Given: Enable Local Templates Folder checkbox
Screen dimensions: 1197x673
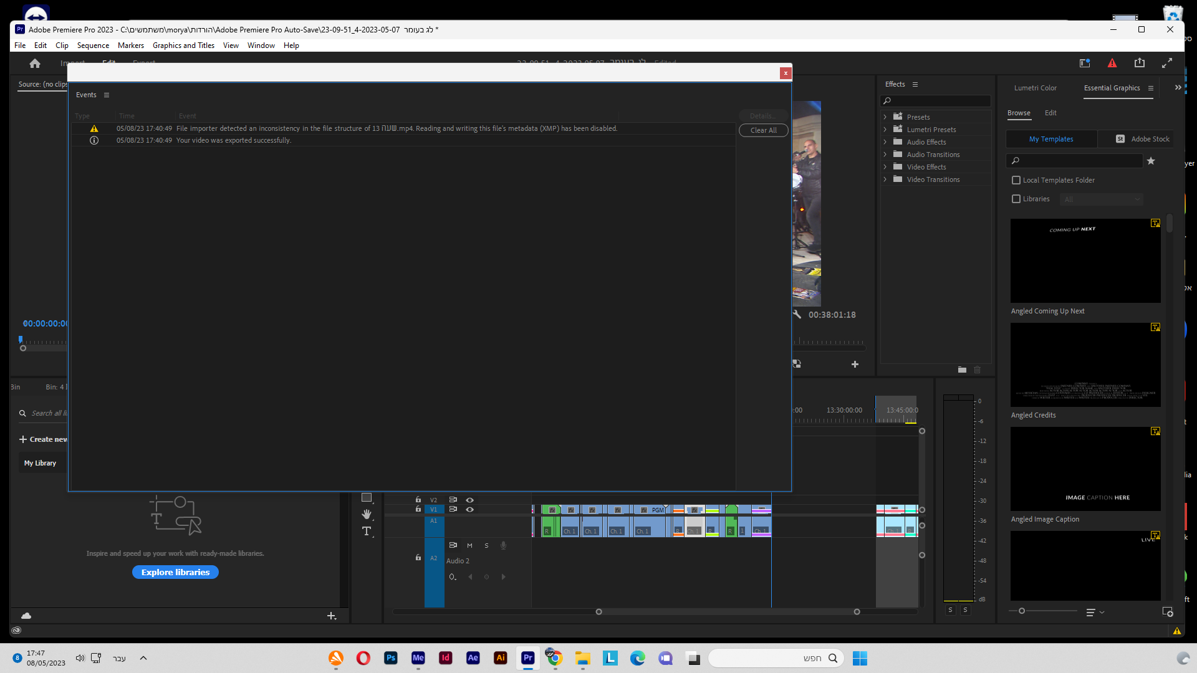Looking at the screenshot, I should click(1016, 180).
